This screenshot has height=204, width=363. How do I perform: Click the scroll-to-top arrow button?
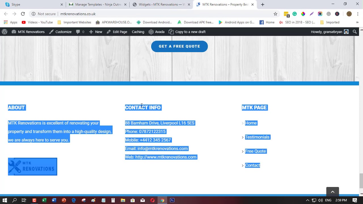(x=333, y=192)
